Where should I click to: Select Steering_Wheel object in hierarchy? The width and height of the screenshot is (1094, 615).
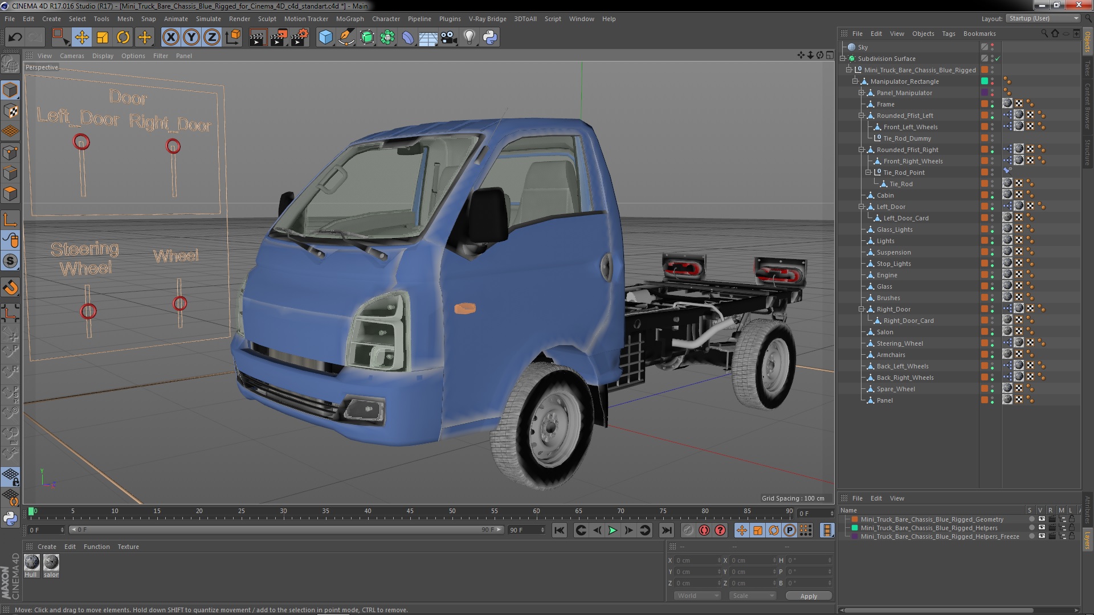click(x=900, y=343)
